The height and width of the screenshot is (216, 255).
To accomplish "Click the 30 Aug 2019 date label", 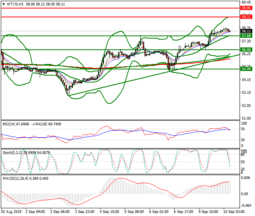I will coord(11,212).
